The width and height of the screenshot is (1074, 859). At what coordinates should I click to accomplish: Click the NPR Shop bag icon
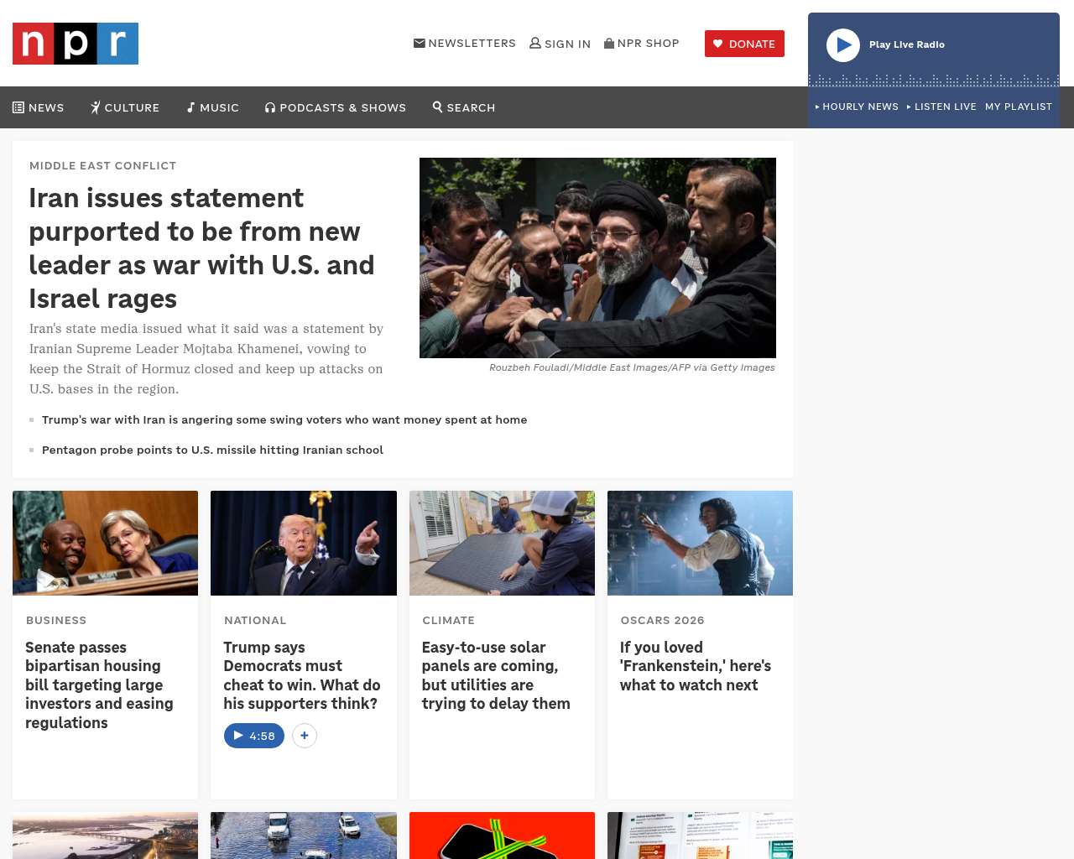tap(609, 43)
